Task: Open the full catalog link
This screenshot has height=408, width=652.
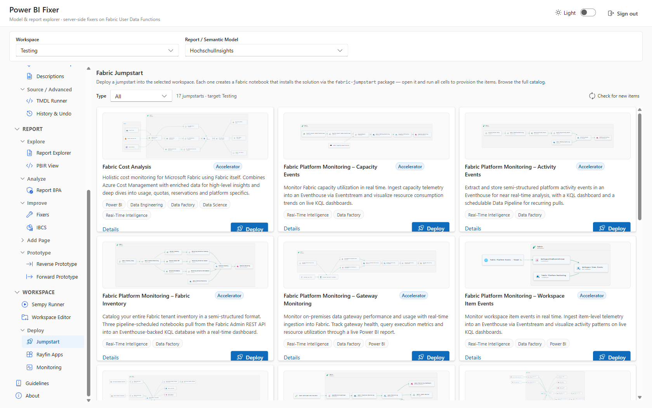Action: 537,82
